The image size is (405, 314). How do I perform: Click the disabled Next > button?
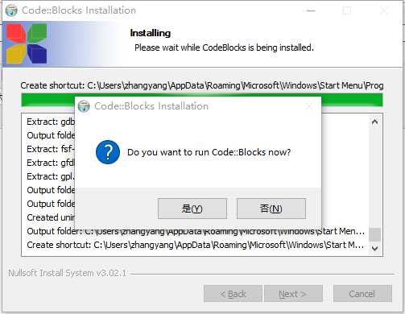coord(293,294)
